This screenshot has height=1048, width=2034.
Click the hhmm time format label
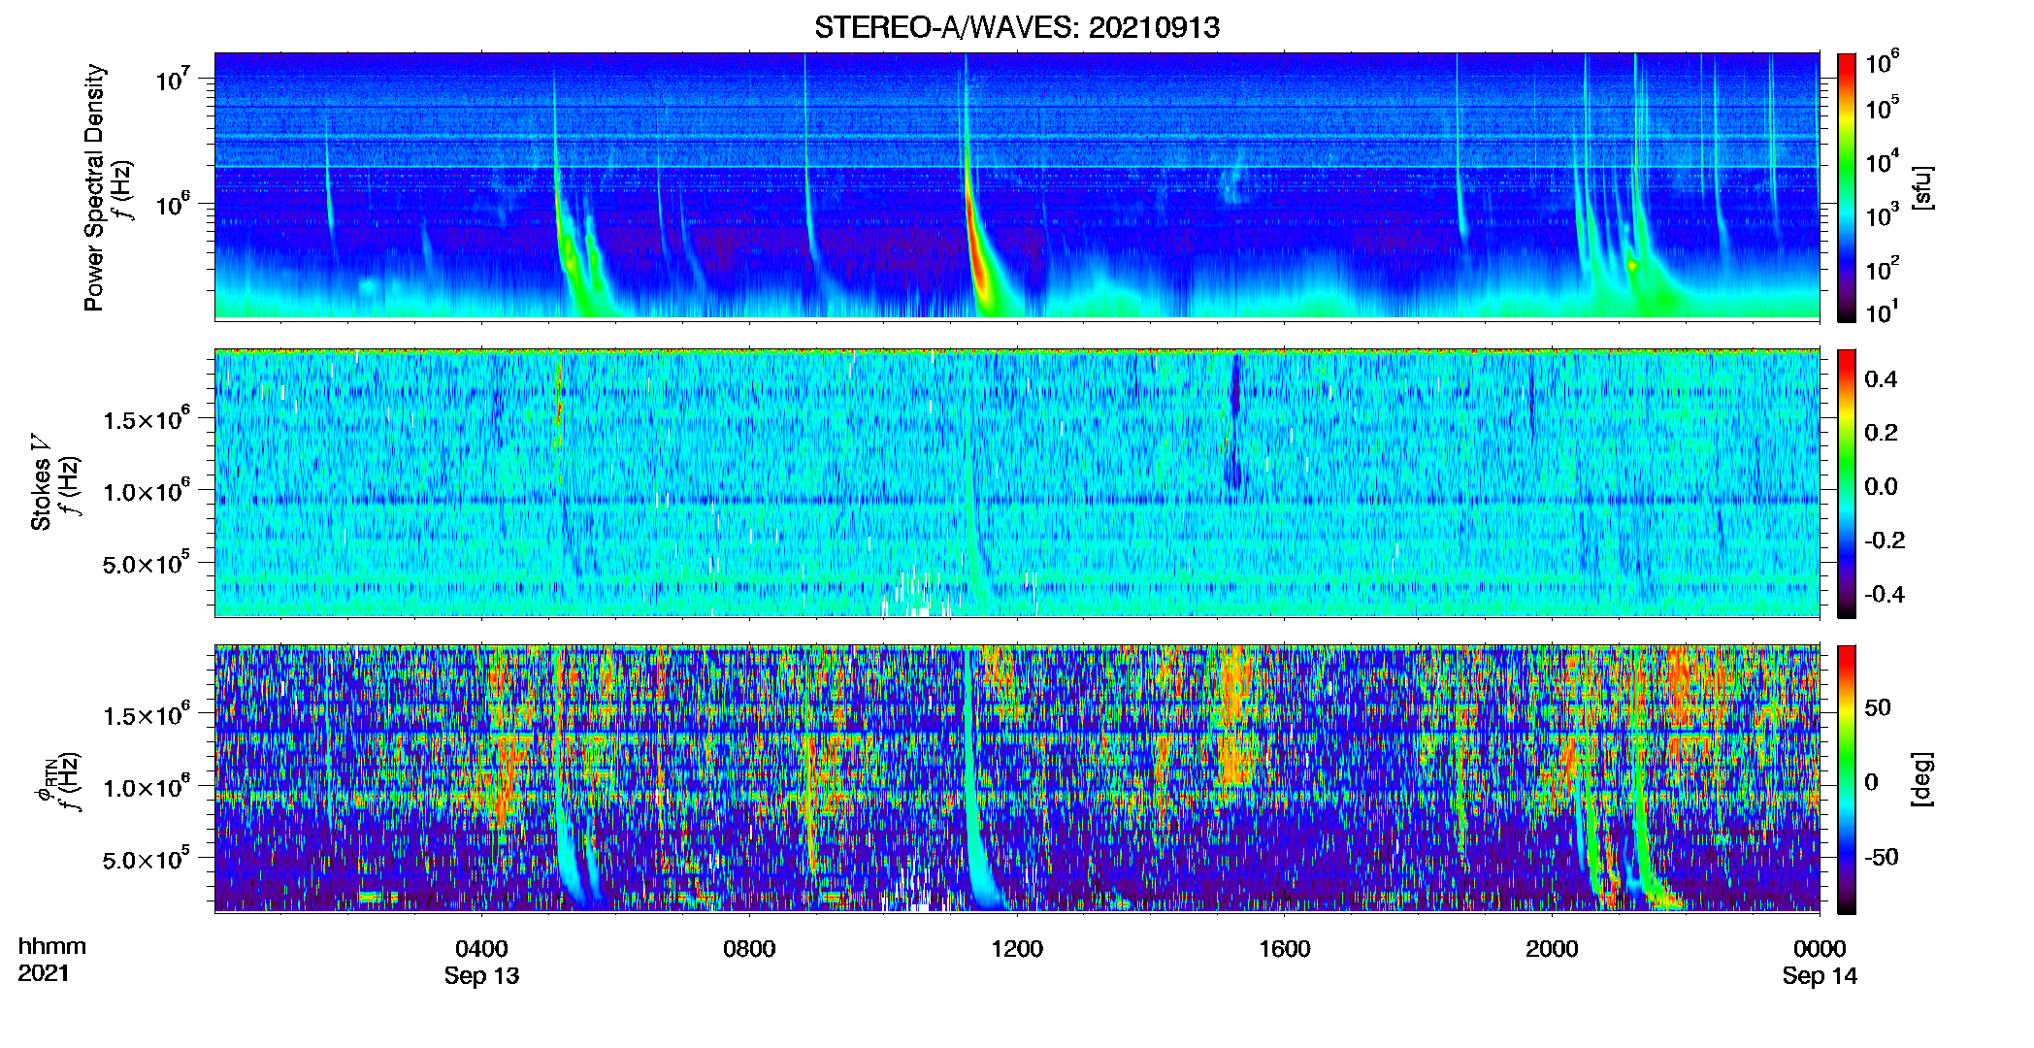coord(52,946)
